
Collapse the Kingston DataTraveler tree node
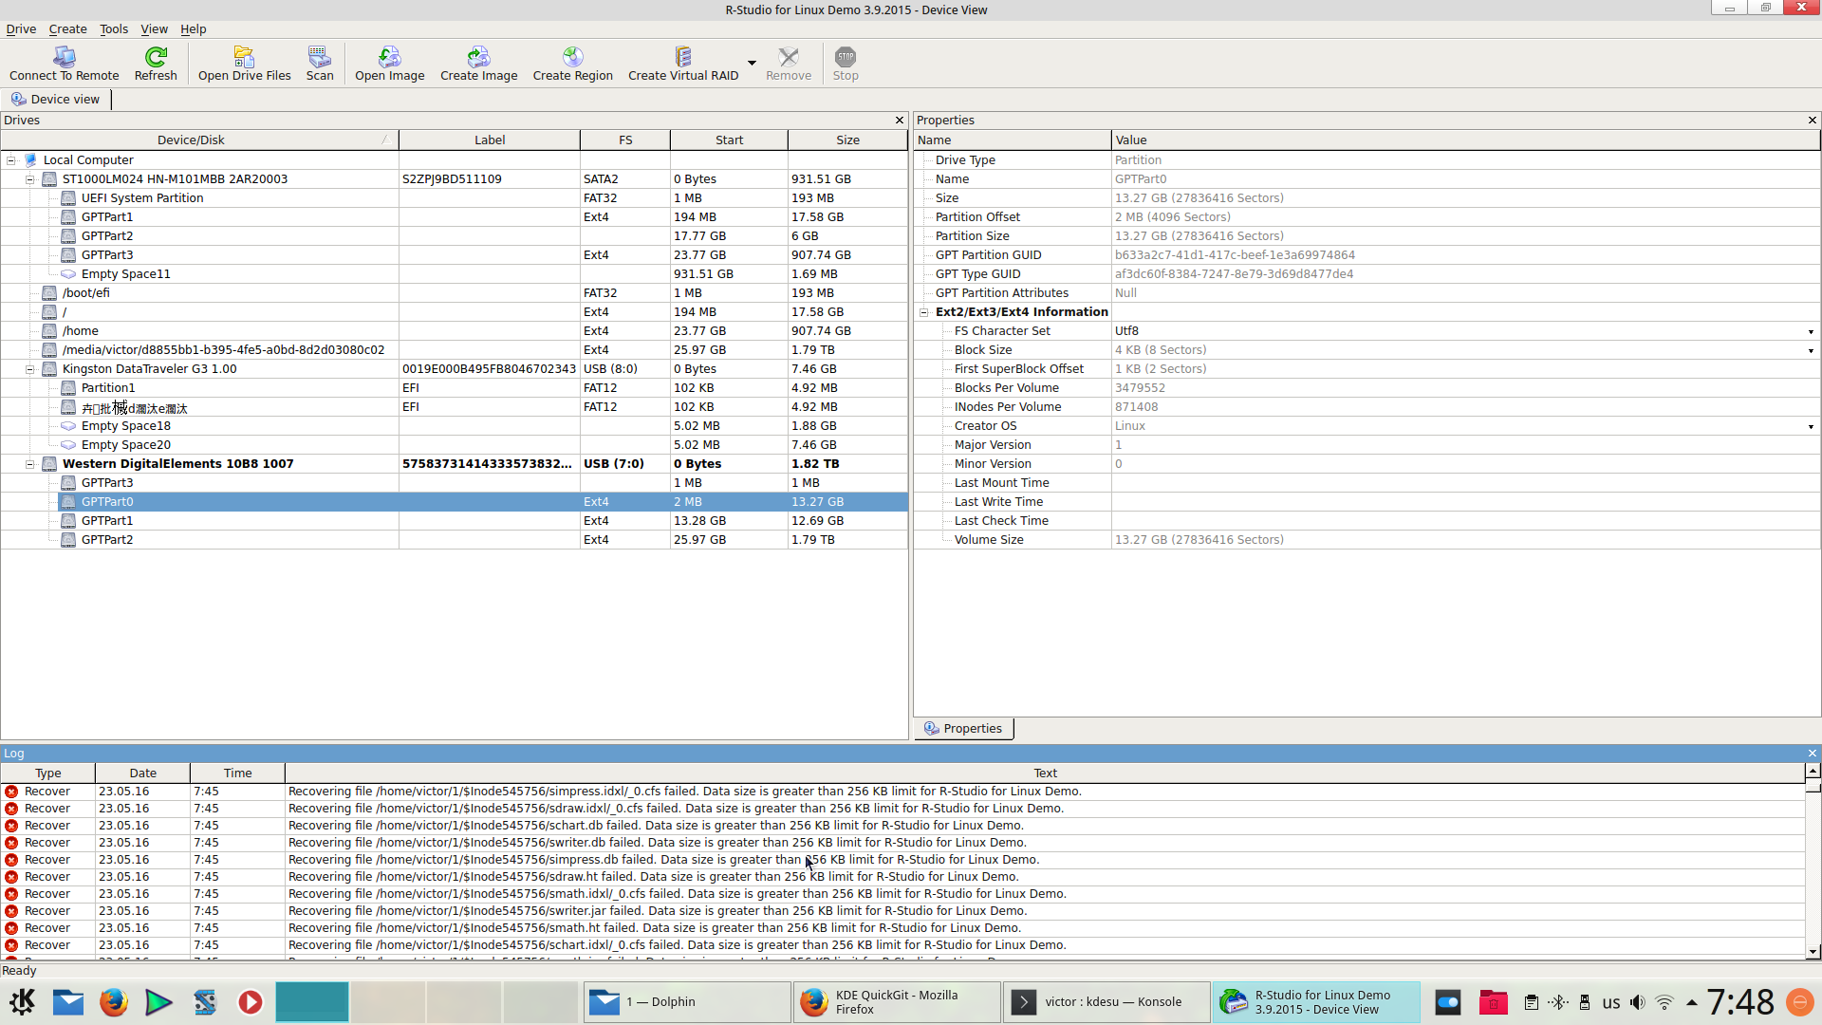pyautogui.click(x=29, y=369)
